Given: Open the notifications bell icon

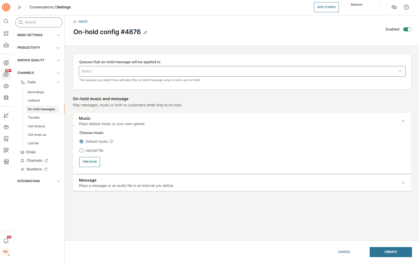Looking at the screenshot, I should pyautogui.click(x=6, y=241).
